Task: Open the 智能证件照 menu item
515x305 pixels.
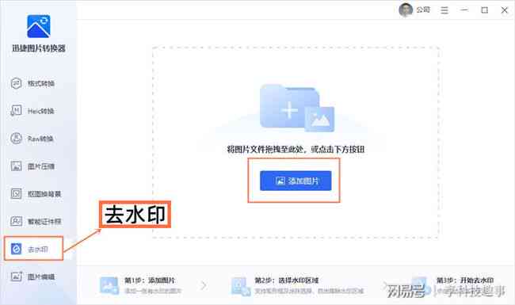Action: (x=36, y=221)
